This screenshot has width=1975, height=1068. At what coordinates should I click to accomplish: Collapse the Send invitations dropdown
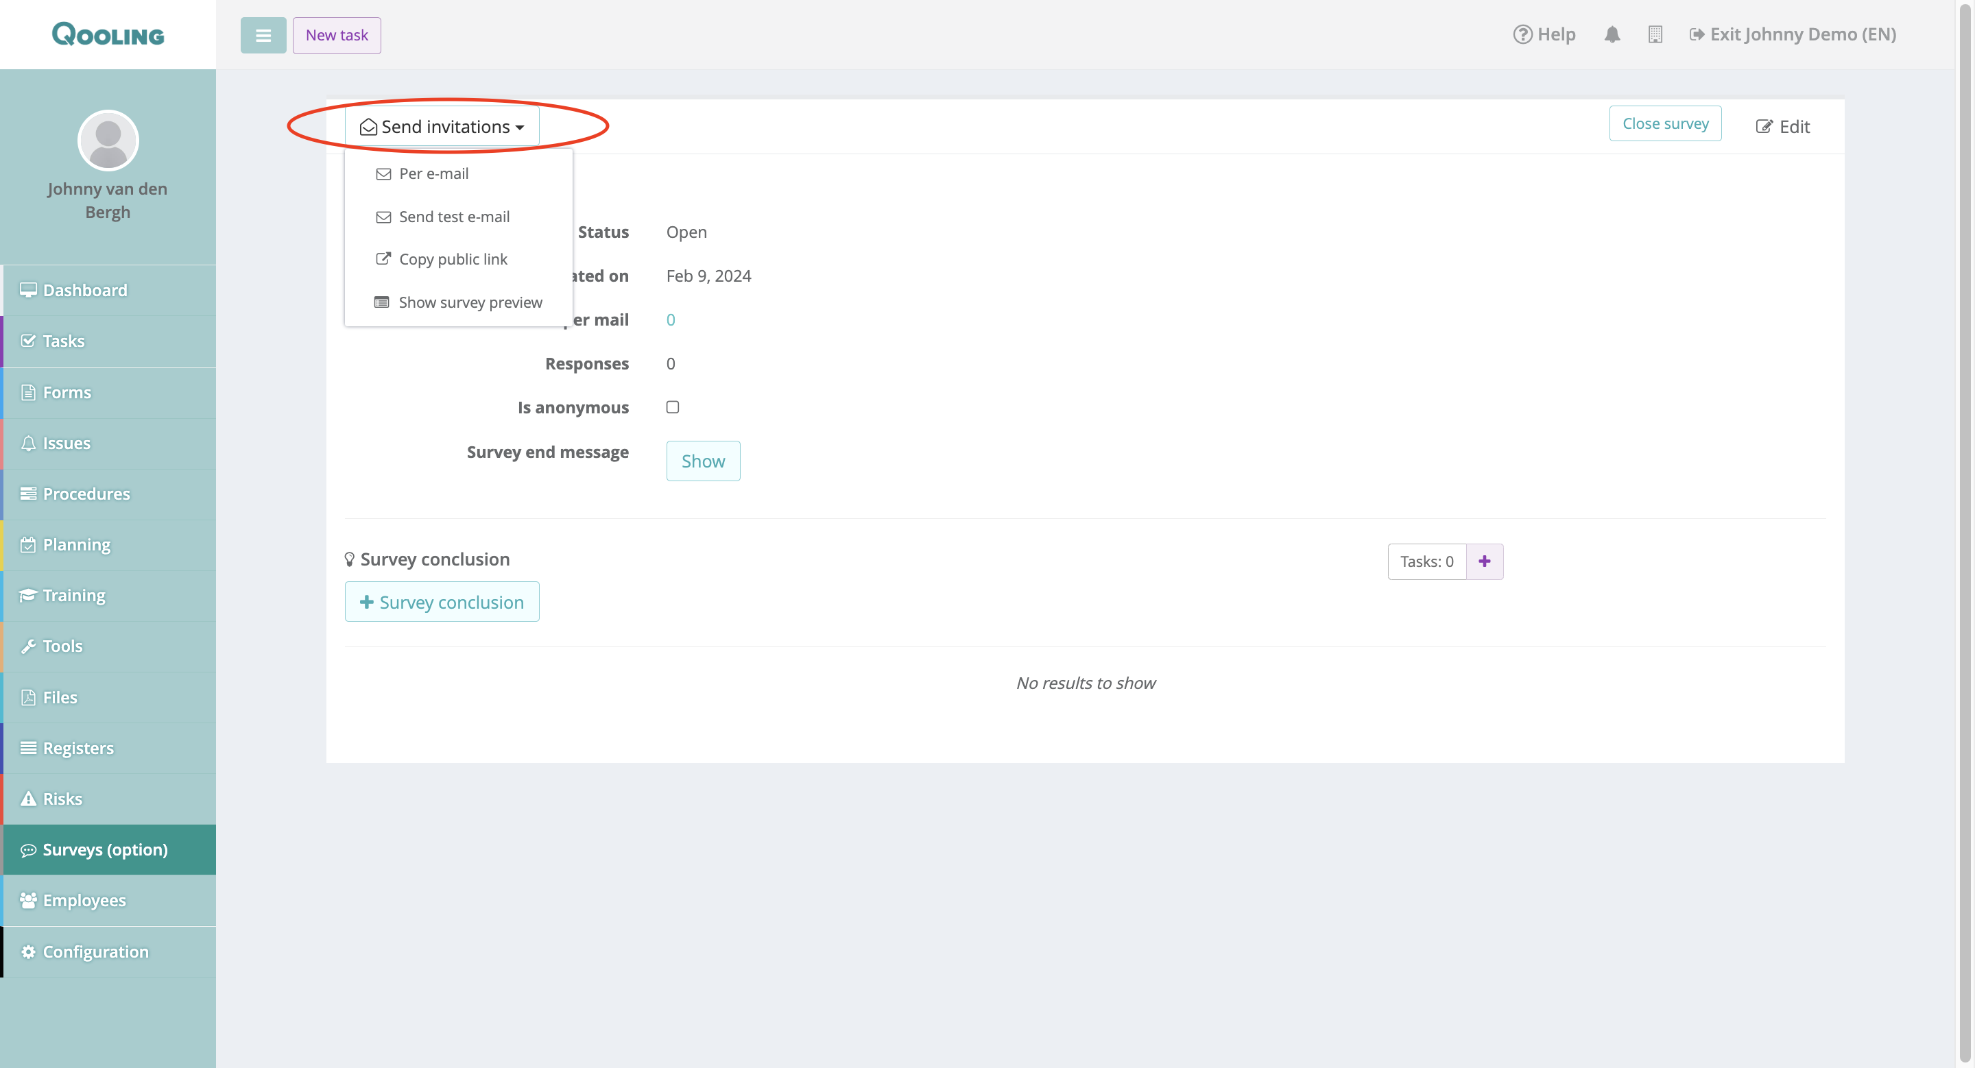click(442, 128)
